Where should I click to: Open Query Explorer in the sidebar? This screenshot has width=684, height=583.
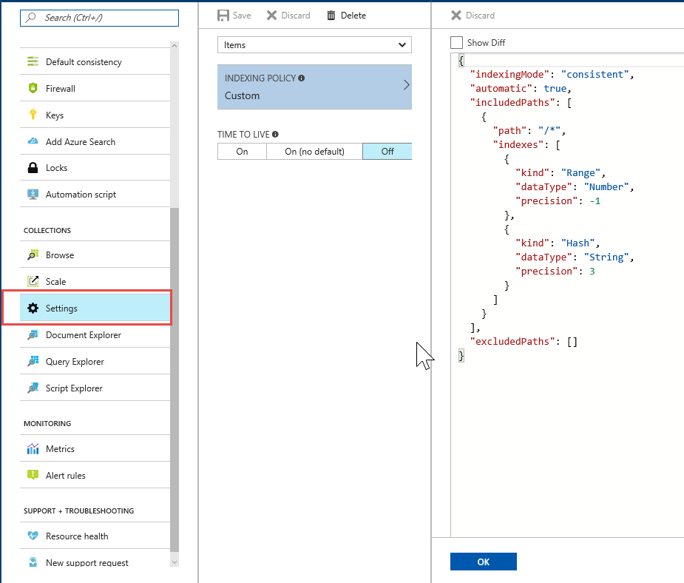click(75, 362)
